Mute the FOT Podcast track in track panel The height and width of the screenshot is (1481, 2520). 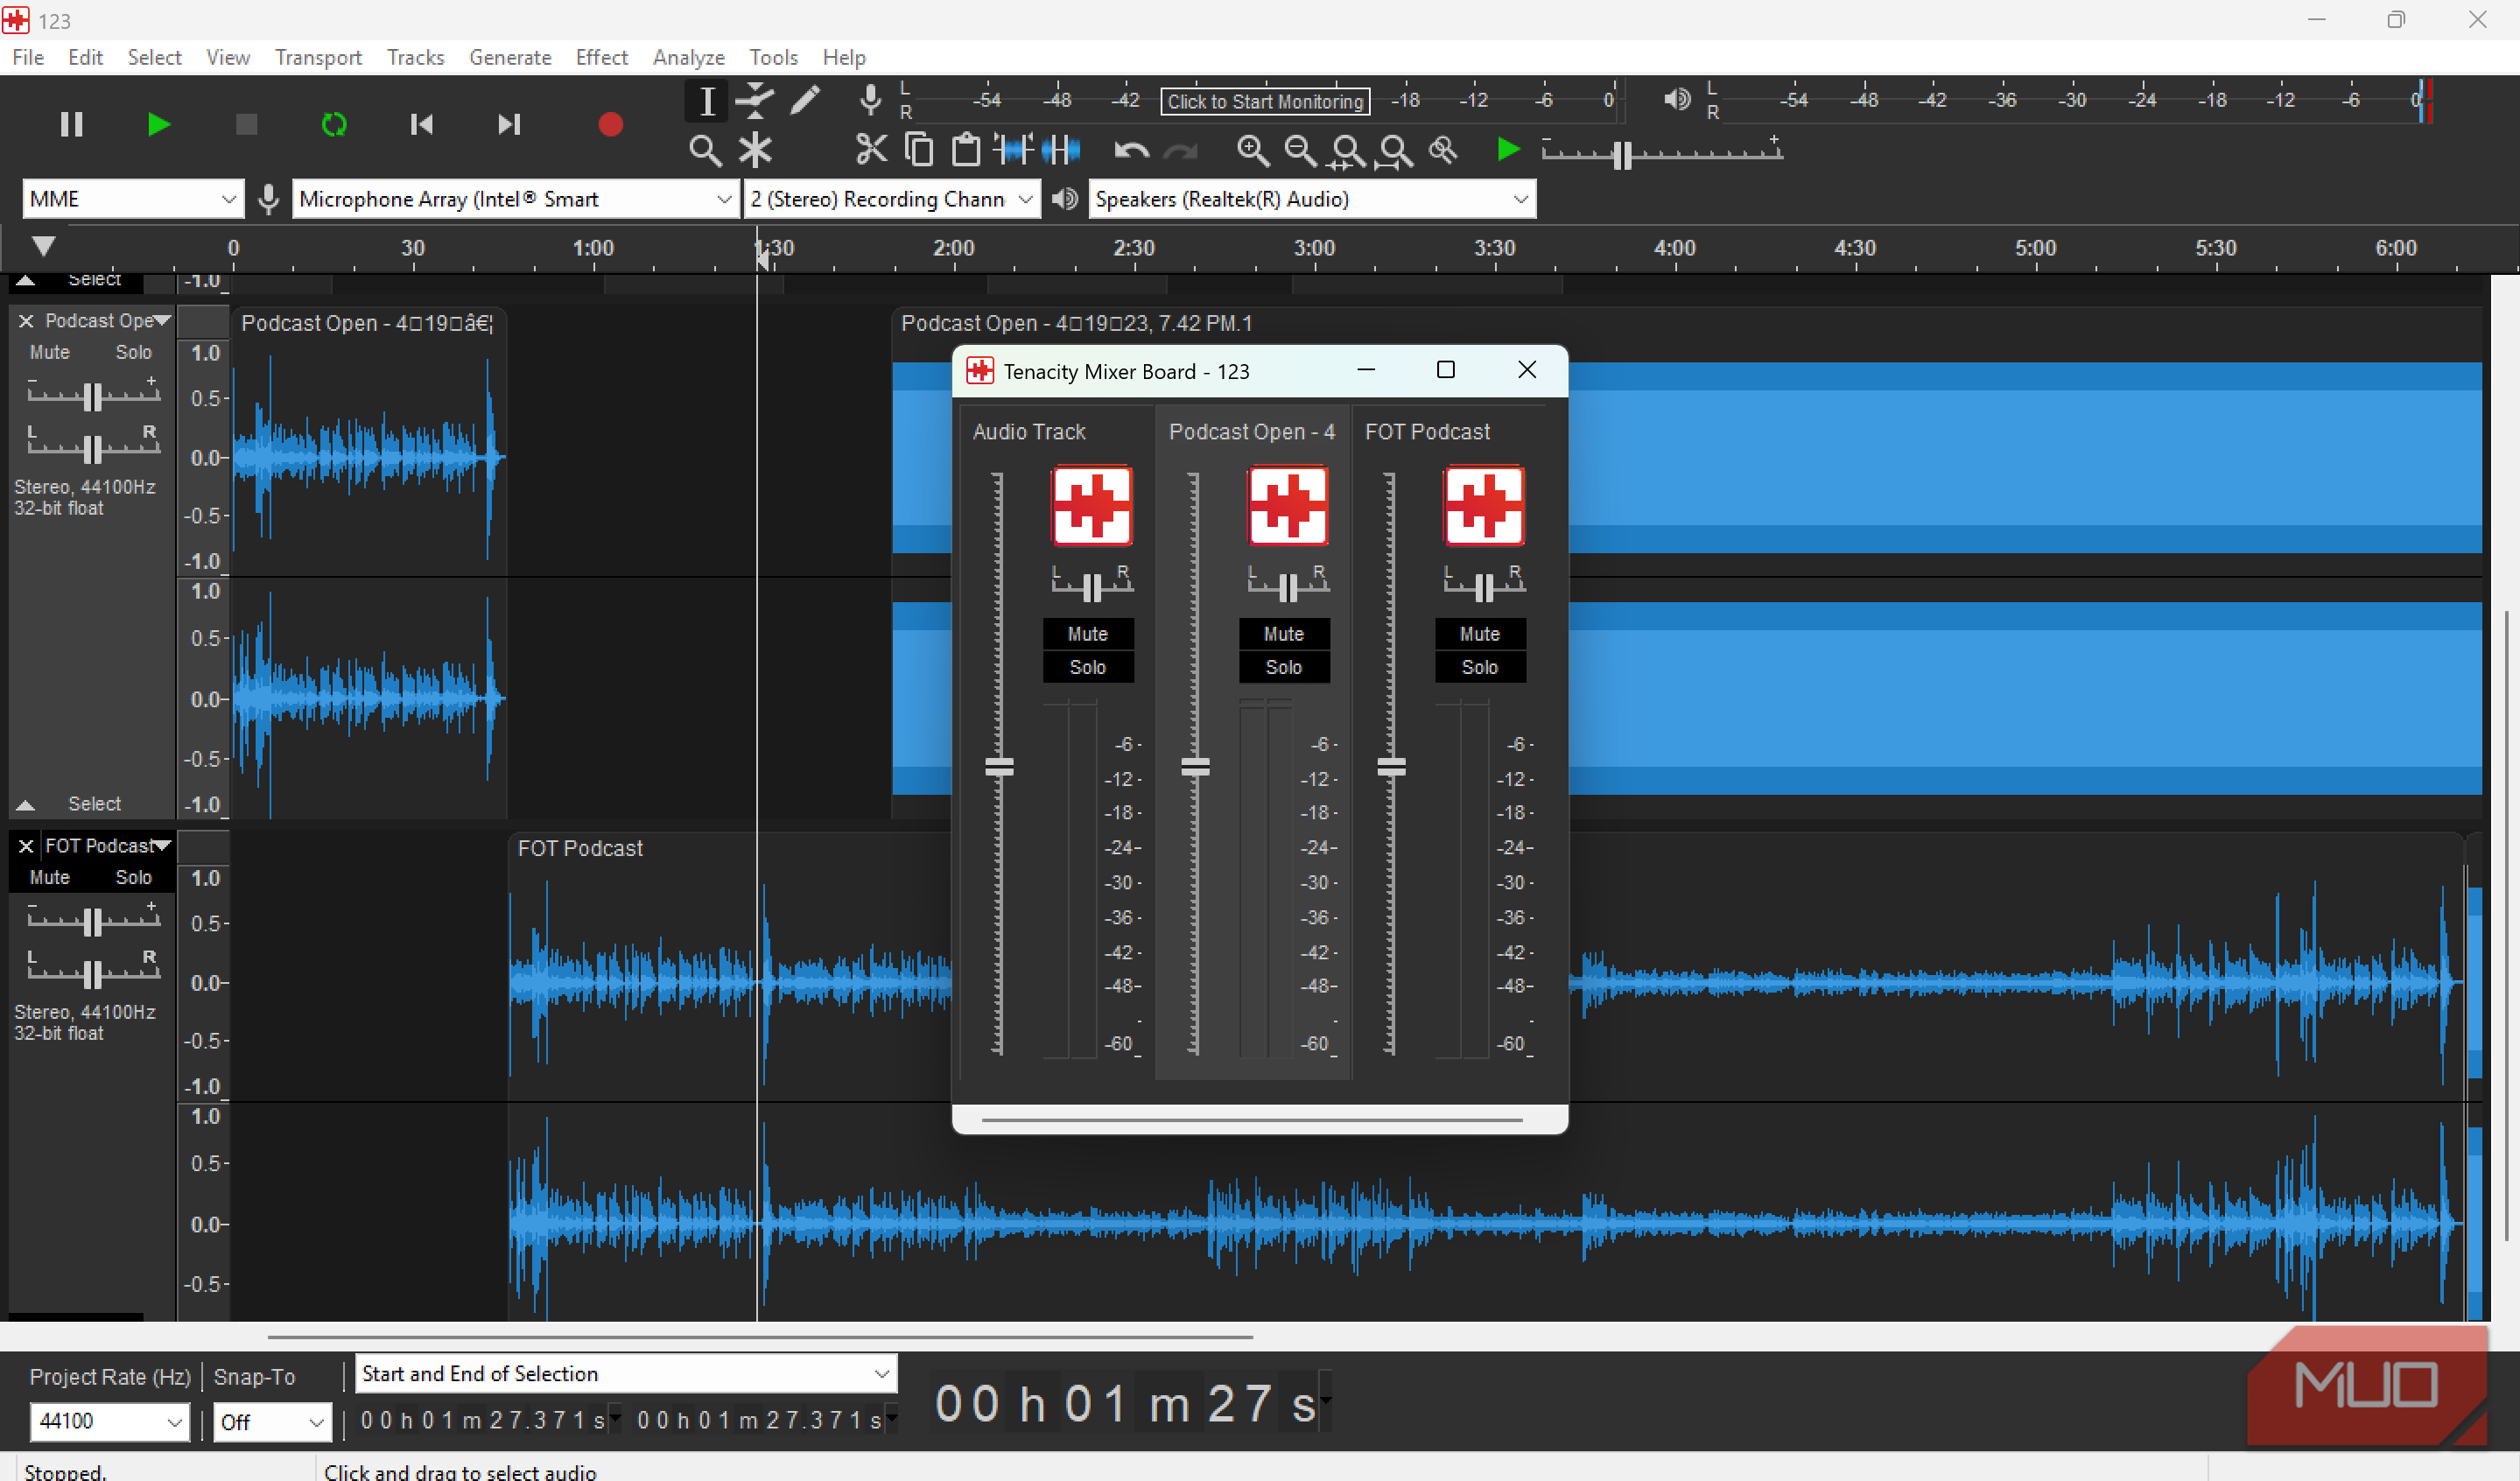49,877
